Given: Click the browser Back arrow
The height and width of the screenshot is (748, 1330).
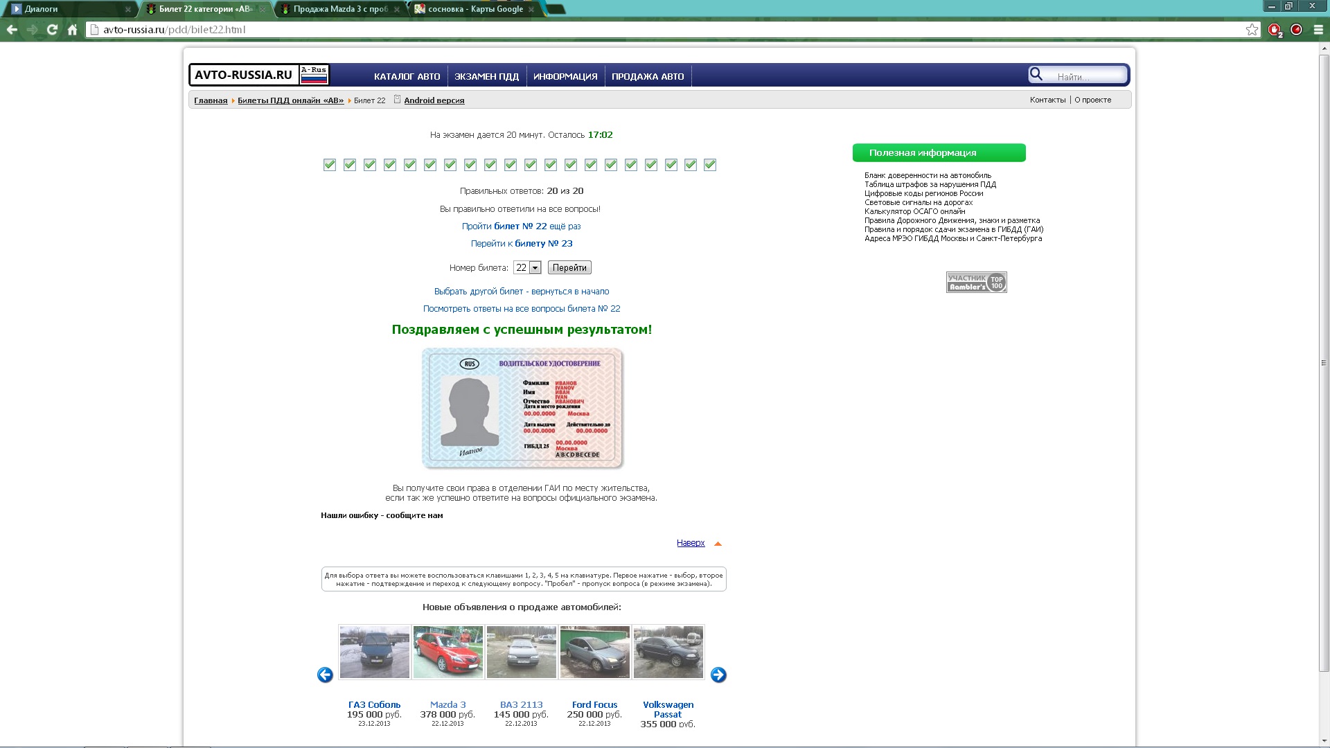Looking at the screenshot, I should coord(12,30).
